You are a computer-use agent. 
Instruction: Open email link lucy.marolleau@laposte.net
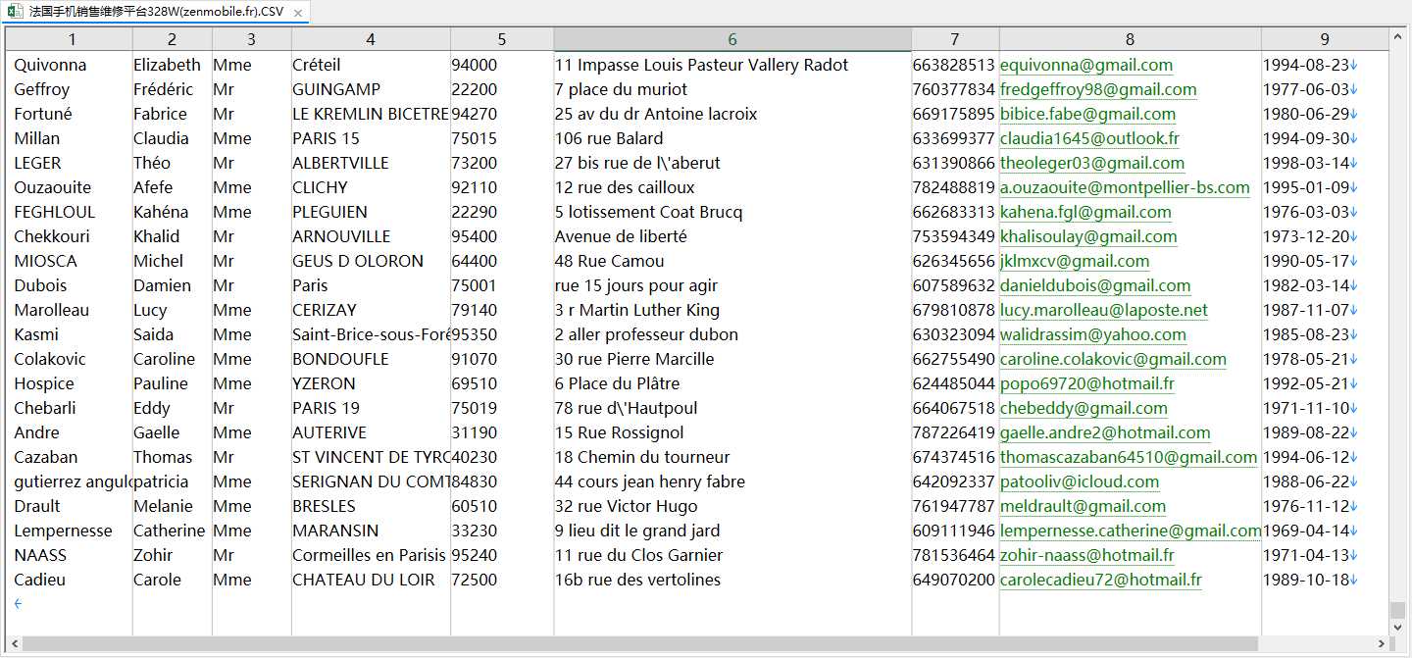click(1104, 310)
